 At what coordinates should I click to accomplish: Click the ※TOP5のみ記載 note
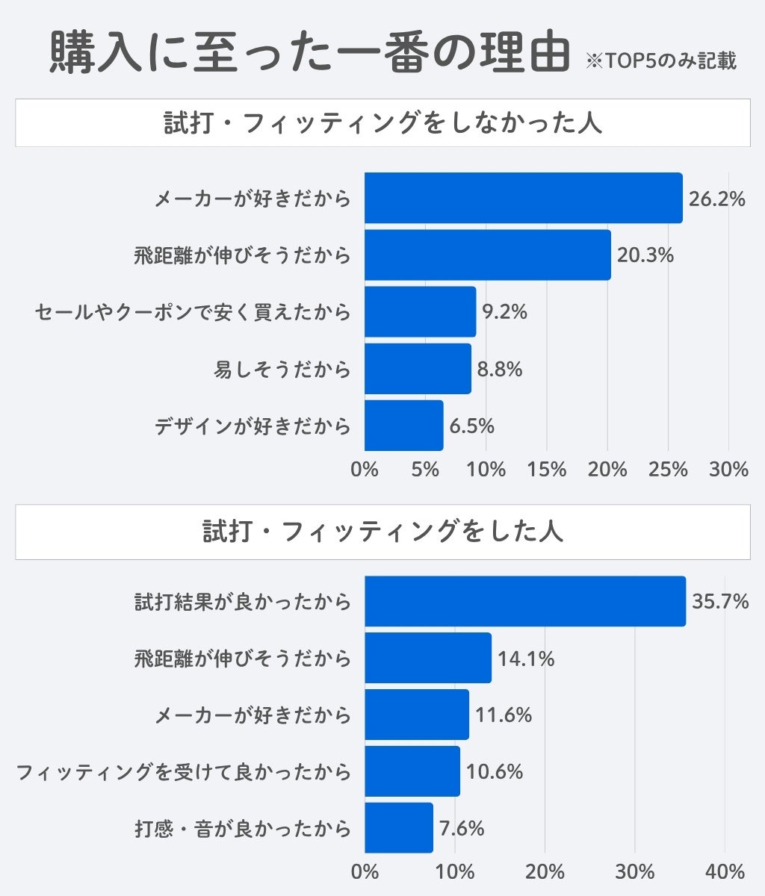[x=661, y=60]
